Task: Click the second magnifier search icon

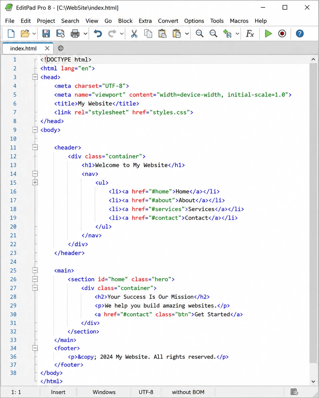Action: (x=214, y=34)
